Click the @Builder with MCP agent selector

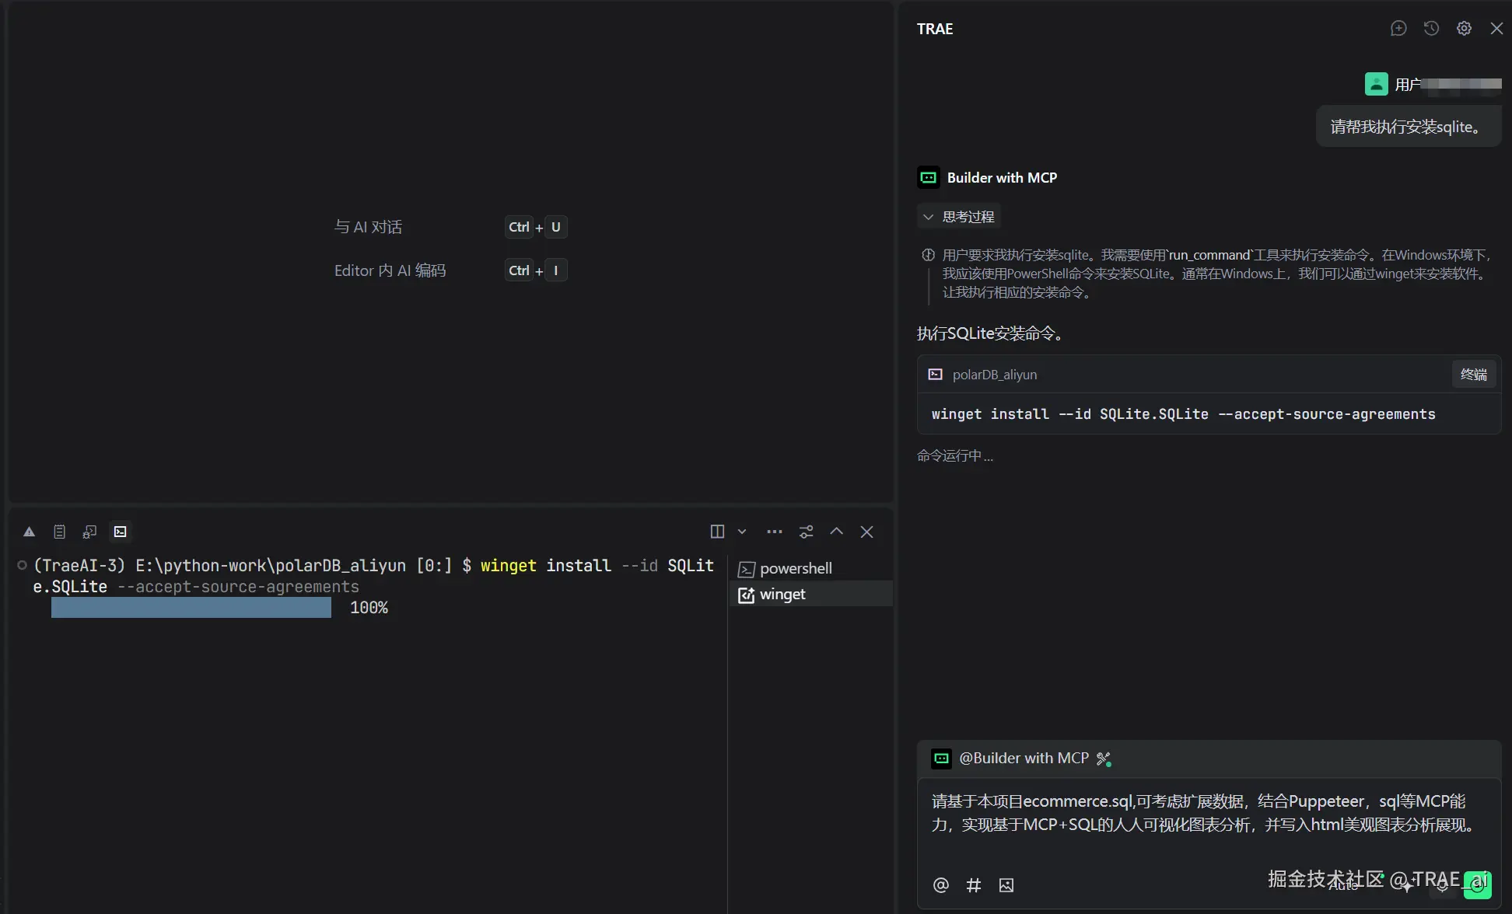click(x=1023, y=759)
